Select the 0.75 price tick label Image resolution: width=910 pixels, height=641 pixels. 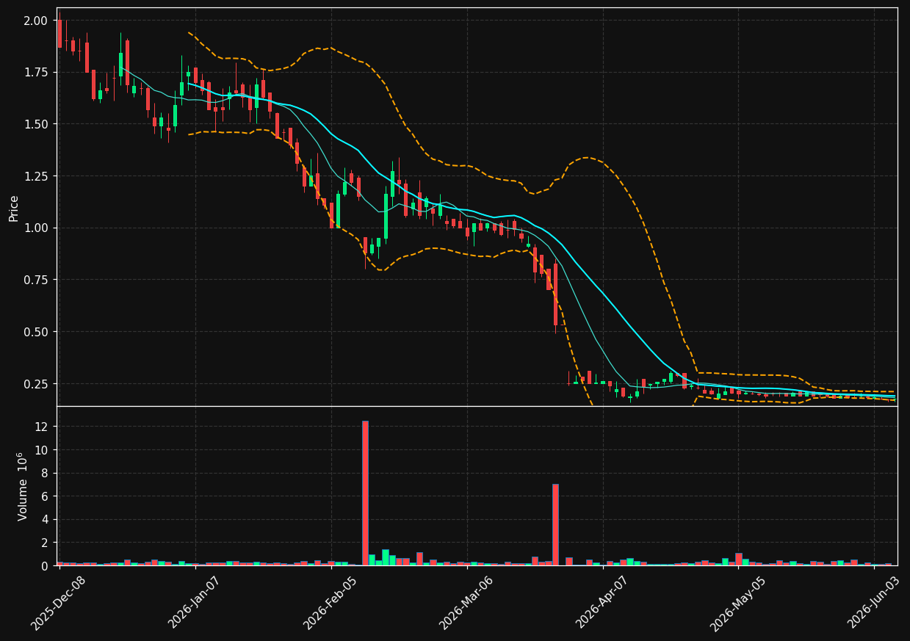pos(37,280)
